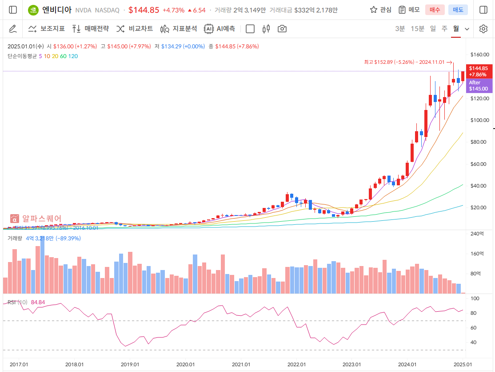Click the NVDA ticker symbol

[x=84, y=10]
